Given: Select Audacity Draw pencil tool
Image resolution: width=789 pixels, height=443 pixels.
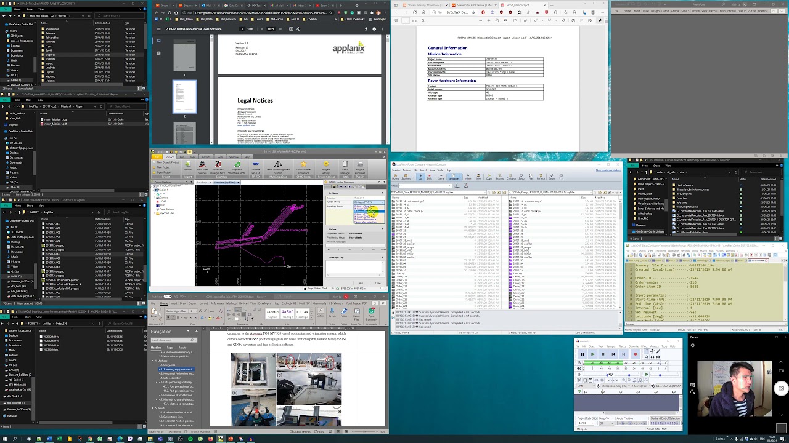Looking at the screenshot, I should click(658, 351).
